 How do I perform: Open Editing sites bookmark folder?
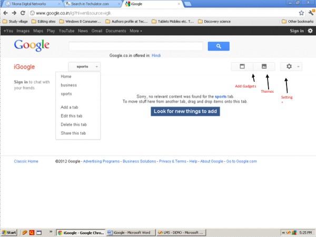(44, 22)
